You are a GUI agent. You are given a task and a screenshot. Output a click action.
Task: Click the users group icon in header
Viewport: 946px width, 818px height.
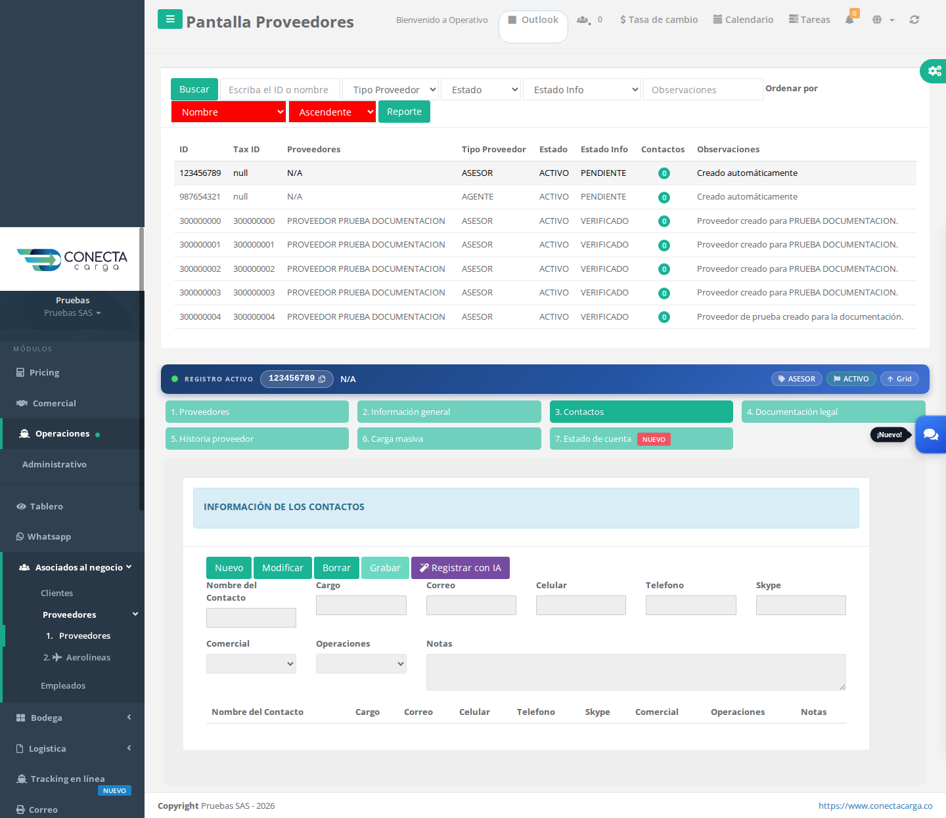click(583, 20)
